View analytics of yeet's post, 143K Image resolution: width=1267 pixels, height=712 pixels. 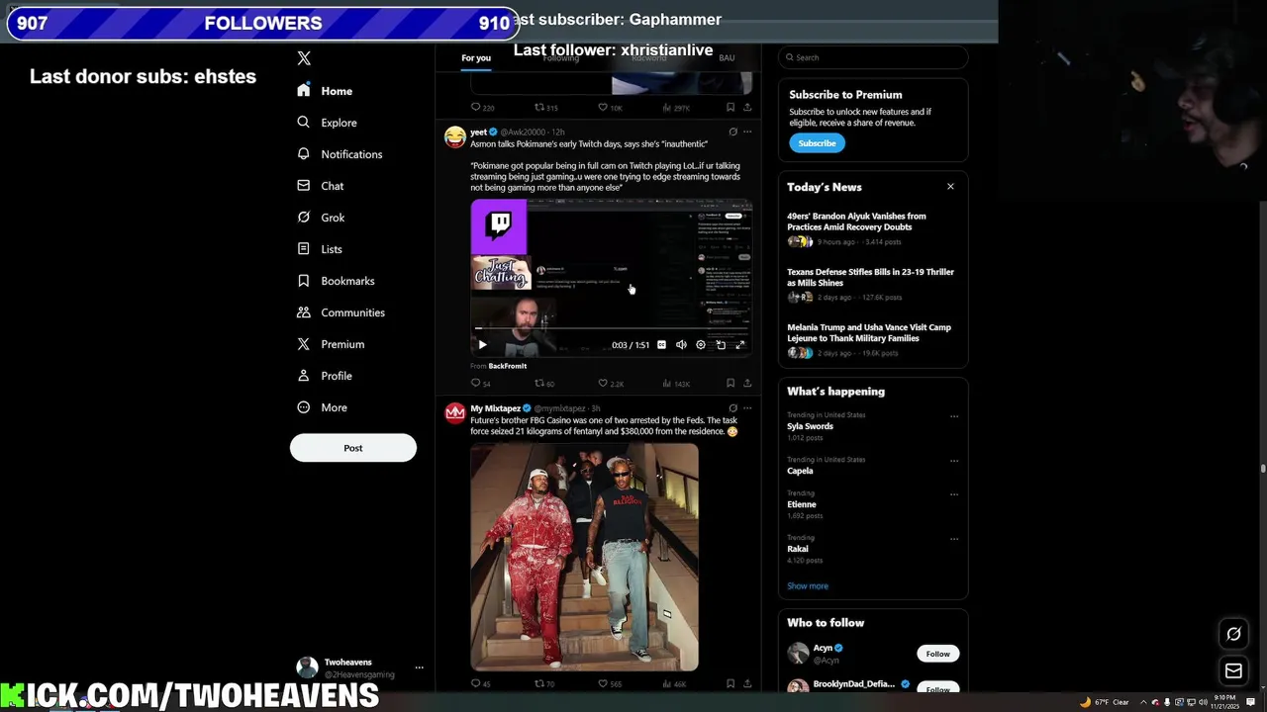coord(676,384)
